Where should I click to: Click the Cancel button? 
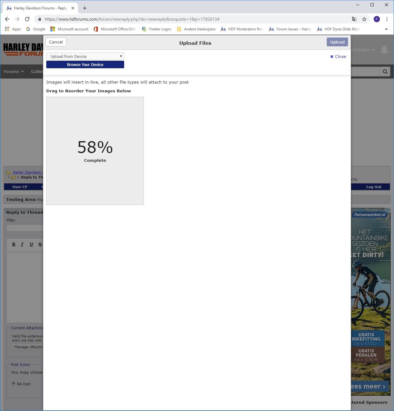pyautogui.click(x=56, y=42)
